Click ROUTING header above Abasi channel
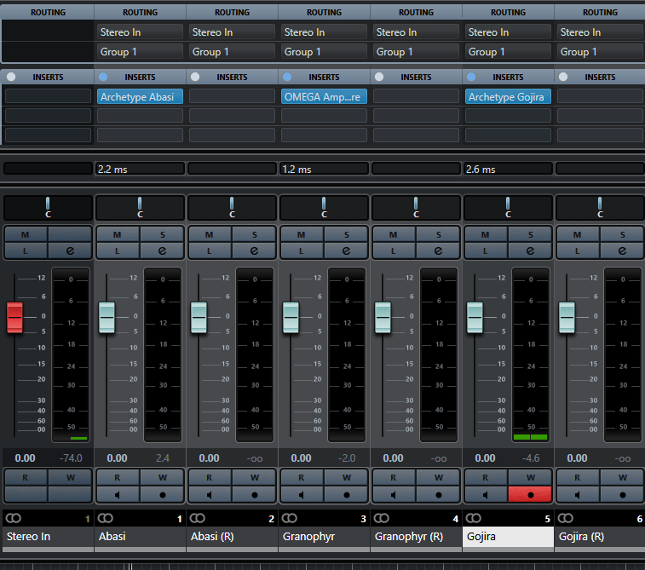The height and width of the screenshot is (570, 645). [x=140, y=12]
